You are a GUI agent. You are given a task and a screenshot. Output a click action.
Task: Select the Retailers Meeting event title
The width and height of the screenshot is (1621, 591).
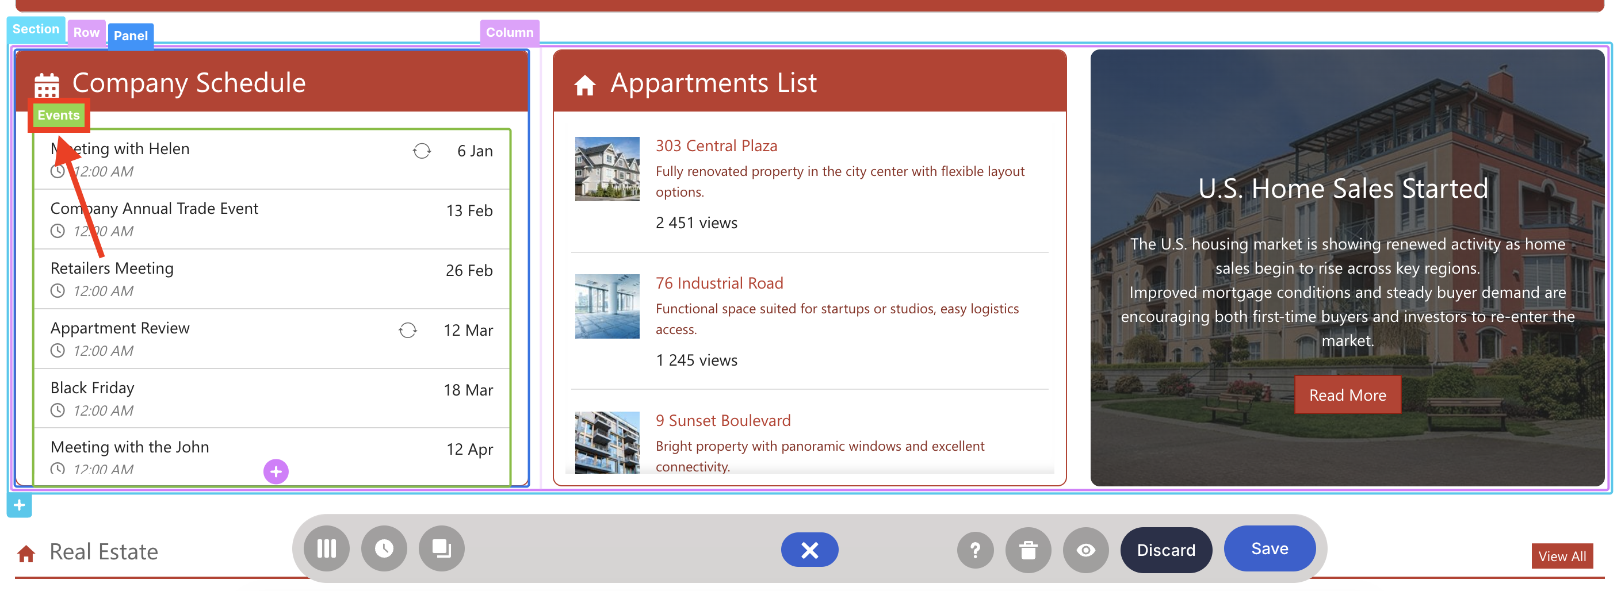pos(112,268)
